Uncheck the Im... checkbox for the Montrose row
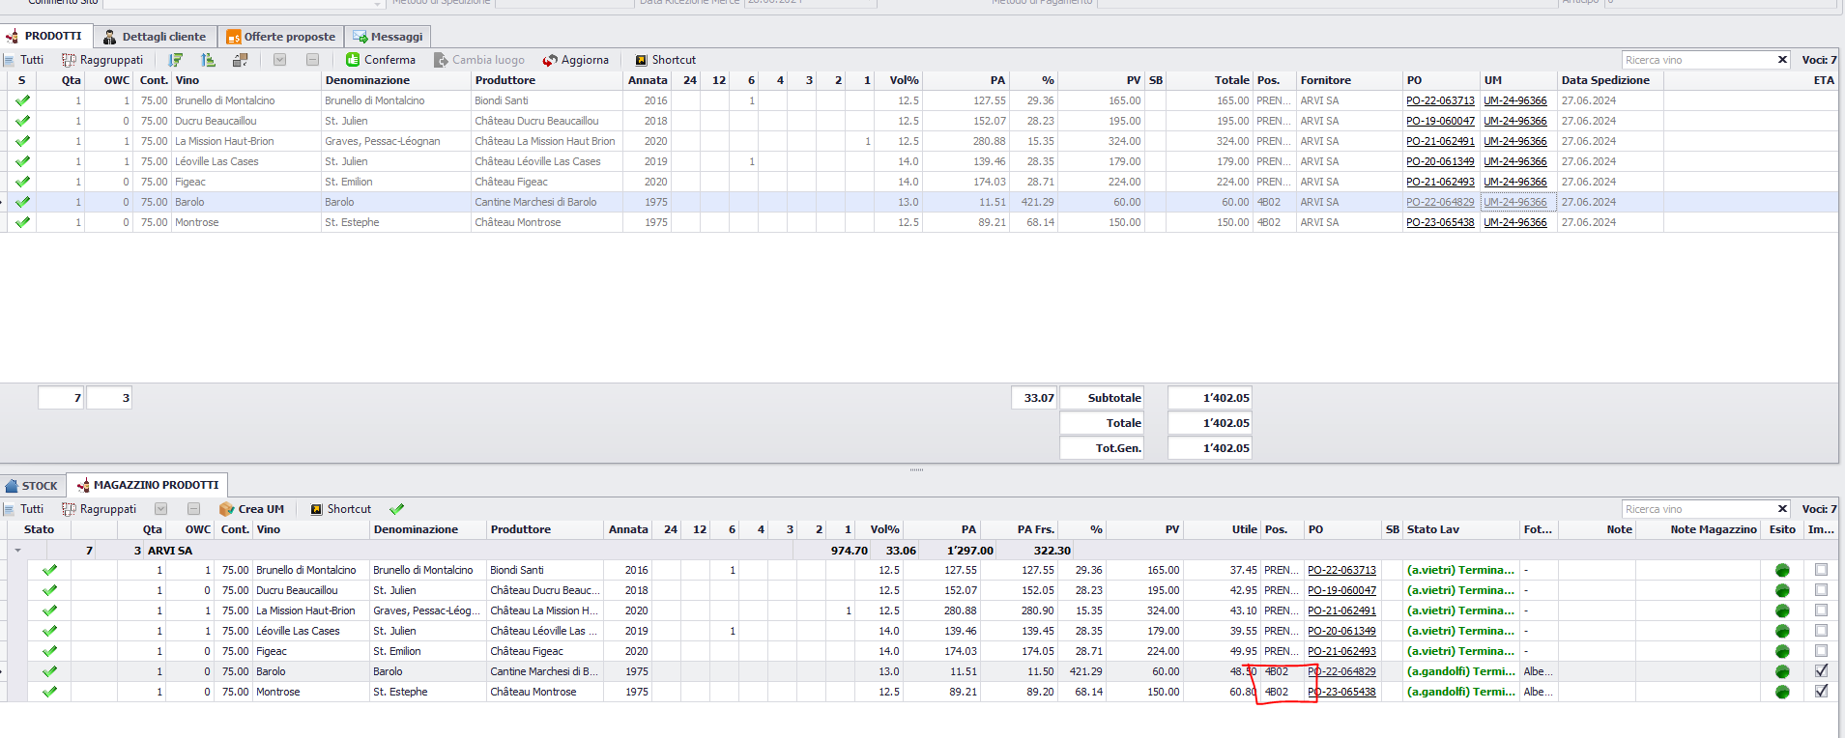The image size is (1845, 738). 1821,691
